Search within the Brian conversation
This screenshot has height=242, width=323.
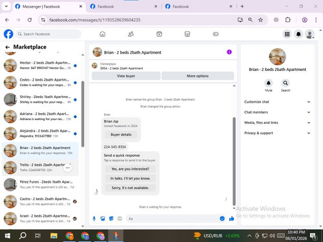point(286,83)
